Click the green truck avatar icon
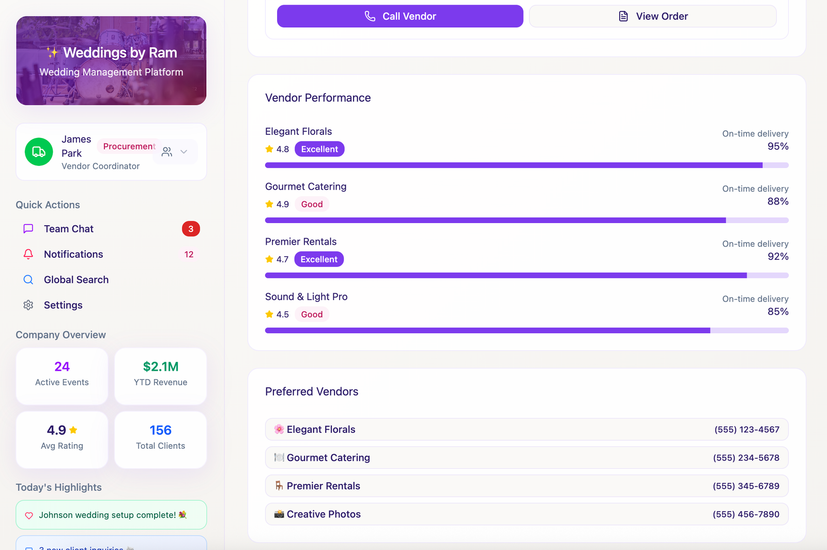Screen dimensions: 827x550 pyautogui.click(x=39, y=152)
